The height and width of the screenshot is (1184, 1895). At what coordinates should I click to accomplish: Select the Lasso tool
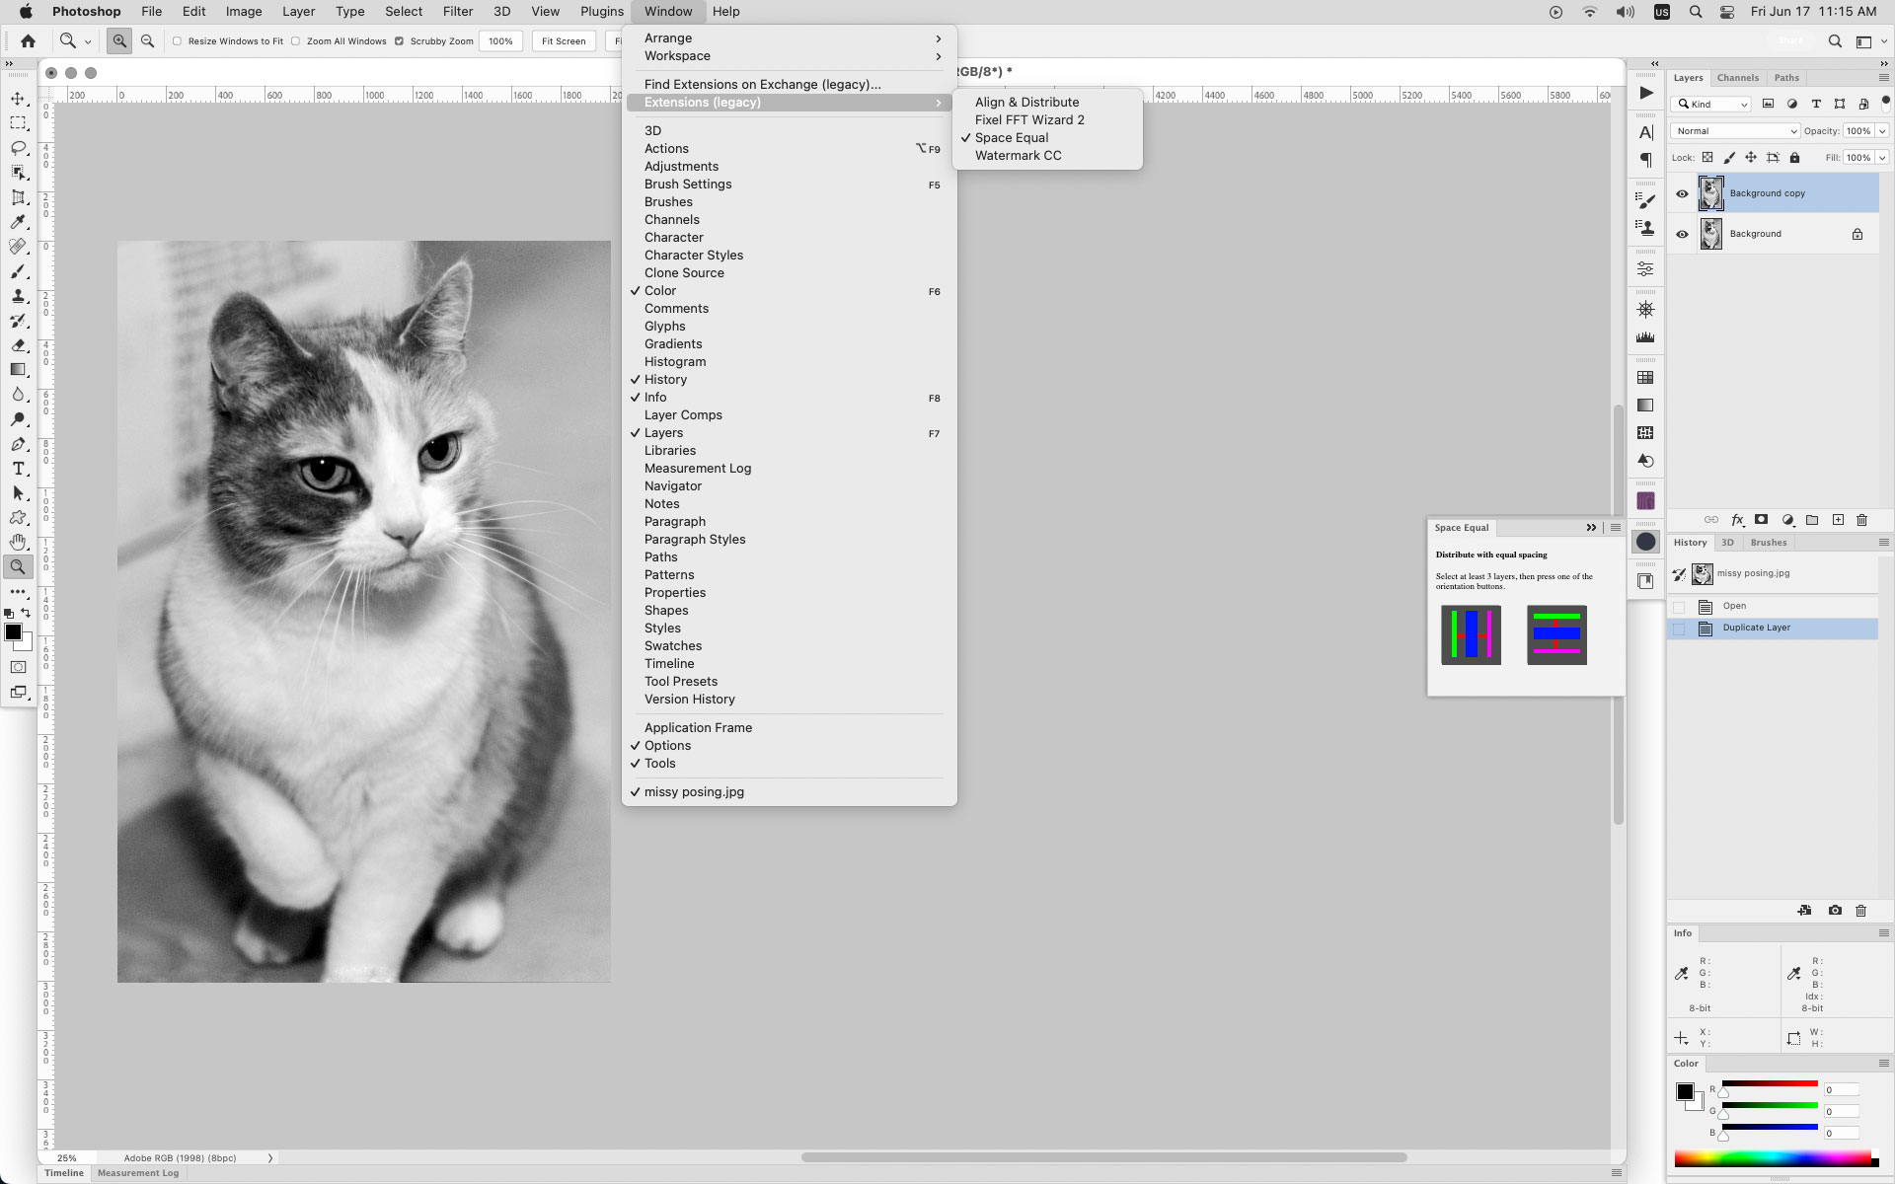coord(18,148)
